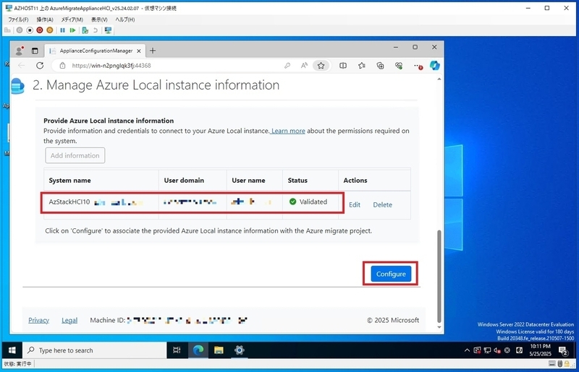Image resolution: width=579 pixels, height=372 pixels.
Task: Show hidden tray icons chevron
Action: point(467,350)
